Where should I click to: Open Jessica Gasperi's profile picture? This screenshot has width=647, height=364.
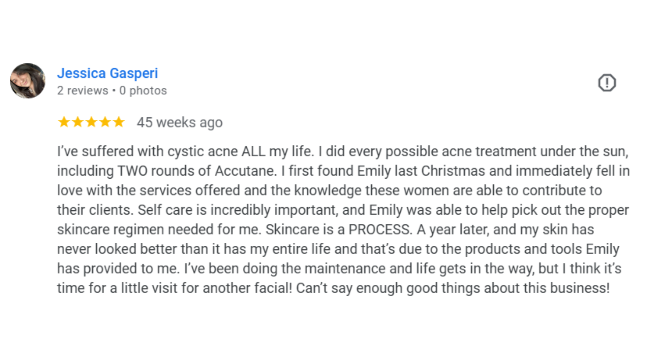tap(28, 81)
